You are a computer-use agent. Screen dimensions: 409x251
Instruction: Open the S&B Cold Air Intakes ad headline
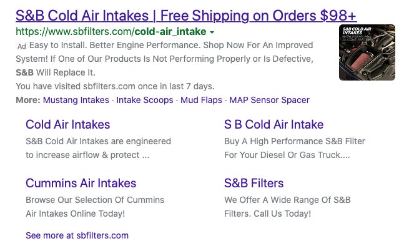click(x=186, y=16)
